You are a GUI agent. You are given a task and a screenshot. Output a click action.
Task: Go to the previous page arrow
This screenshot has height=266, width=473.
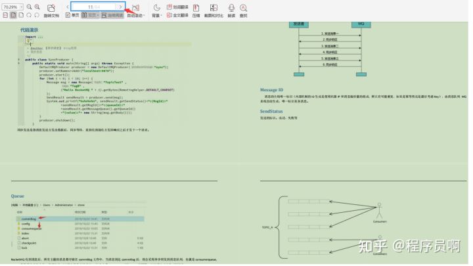coord(68,7)
